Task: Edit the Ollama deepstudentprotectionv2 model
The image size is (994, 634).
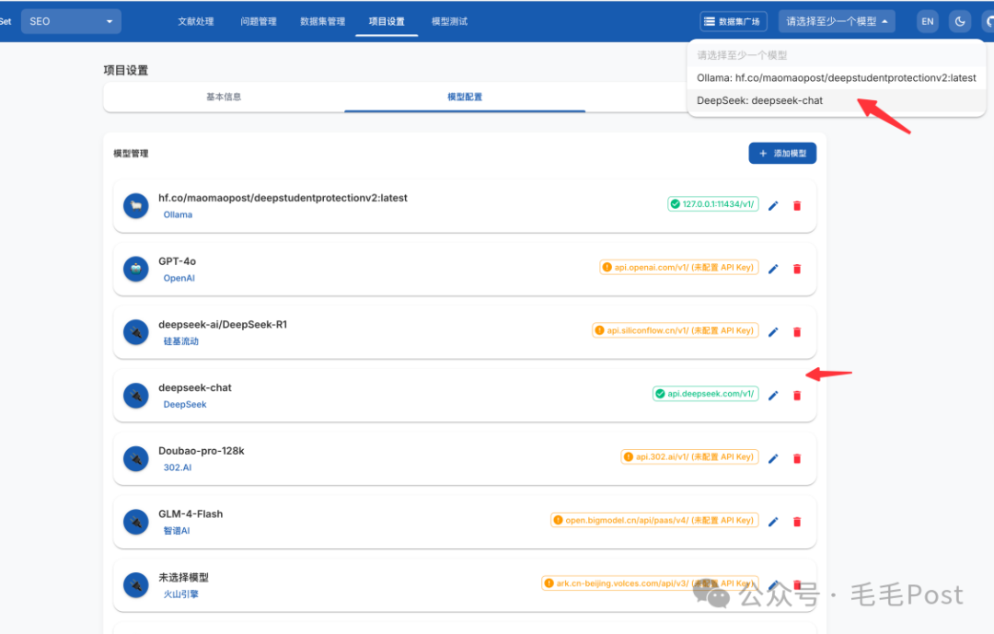Action: click(x=773, y=206)
